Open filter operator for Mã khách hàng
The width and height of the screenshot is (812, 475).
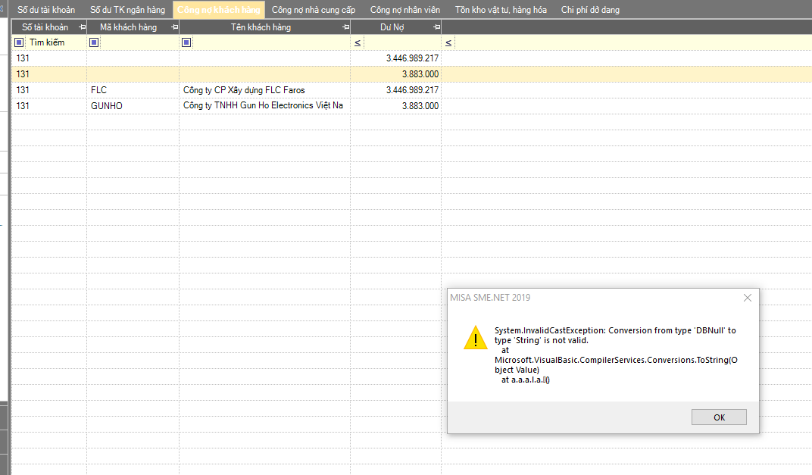94,42
